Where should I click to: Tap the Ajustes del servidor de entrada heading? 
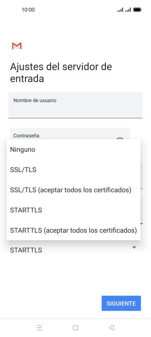point(61,72)
